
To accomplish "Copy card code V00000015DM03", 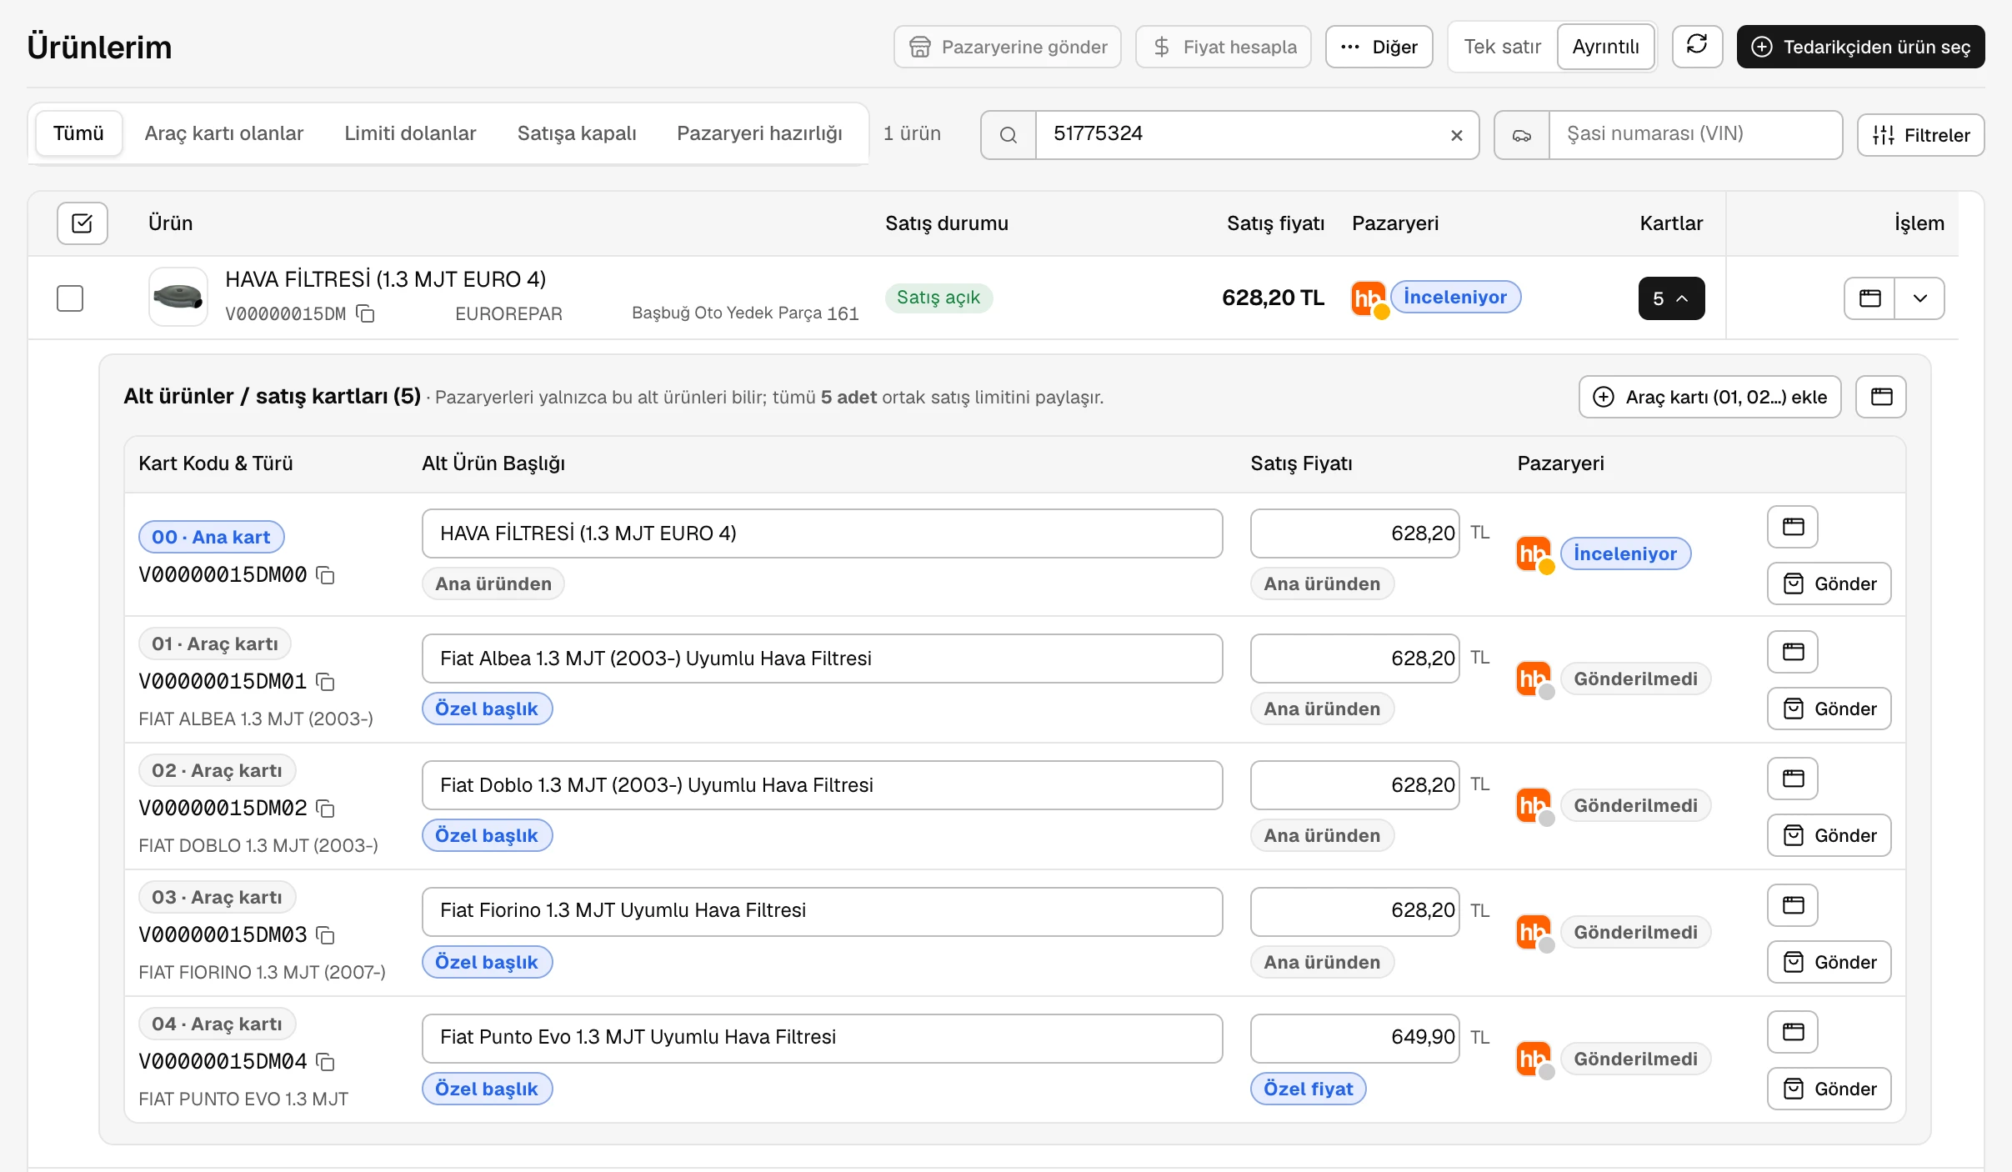I will click(326, 935).
